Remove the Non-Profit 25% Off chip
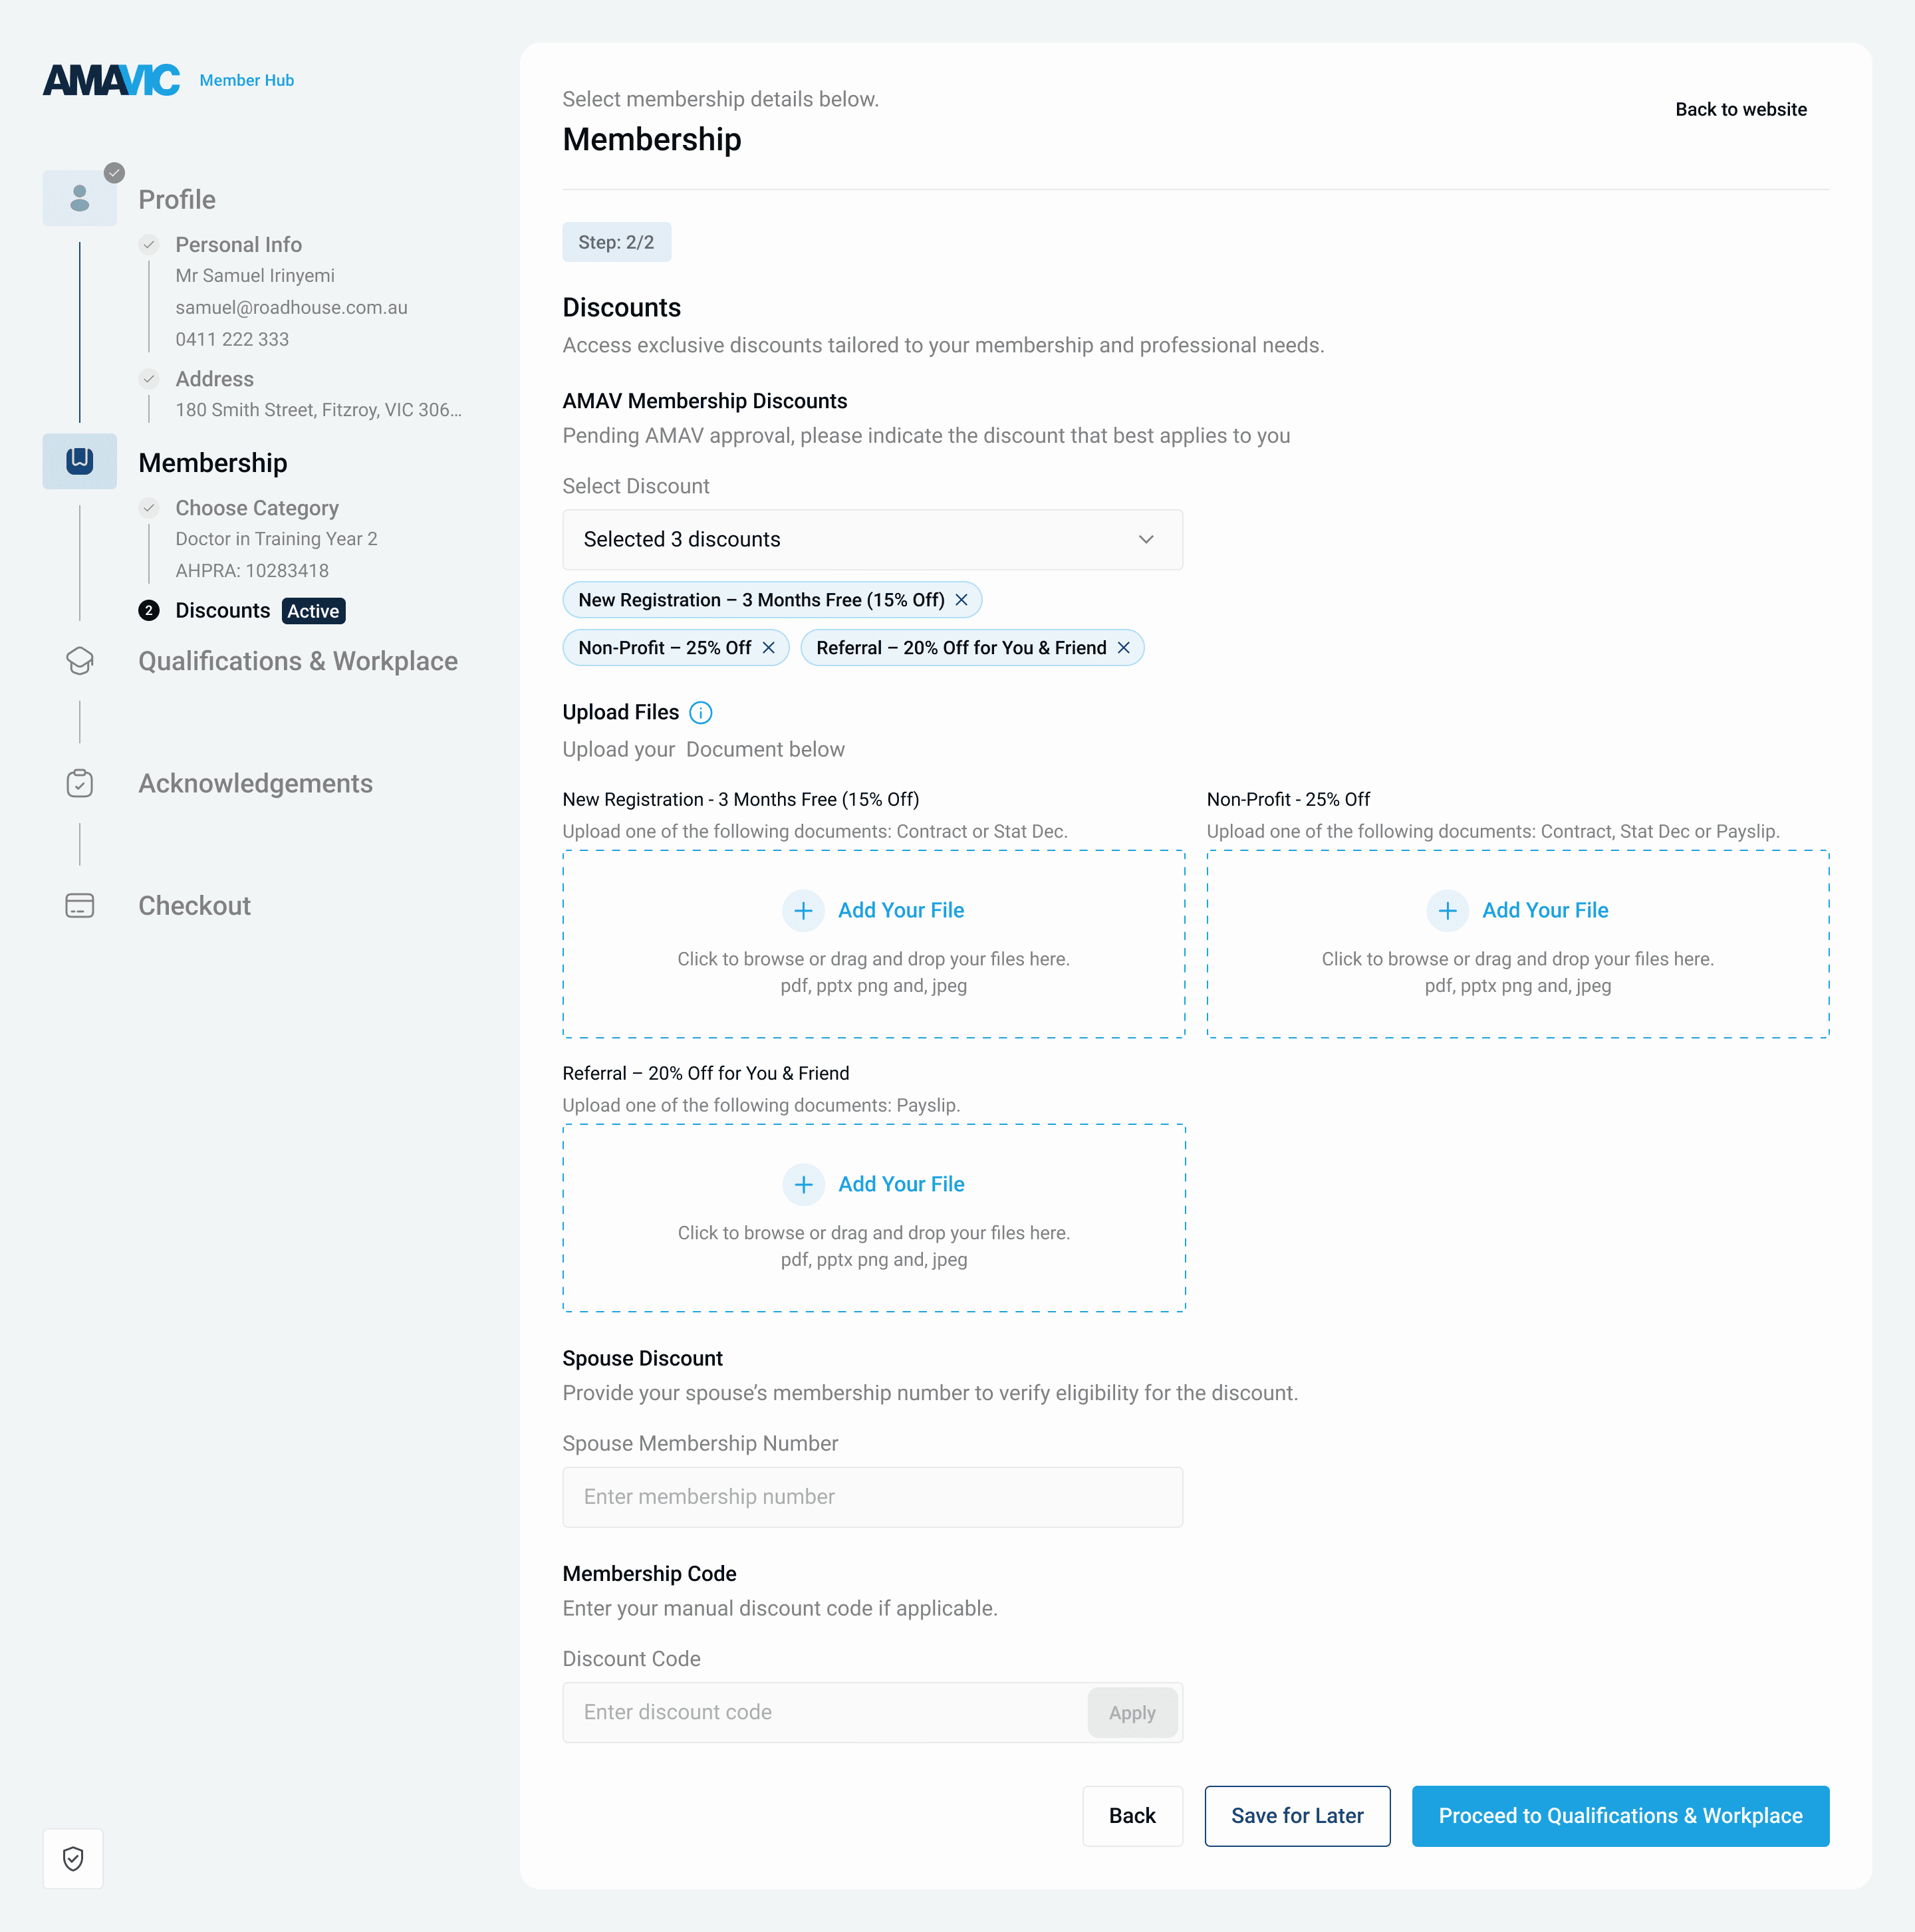The image size is (1915, 1932). [x=768, y=648]
